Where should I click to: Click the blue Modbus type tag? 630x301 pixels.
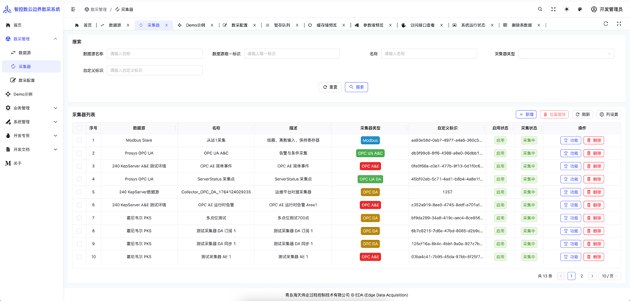point(370,140)
